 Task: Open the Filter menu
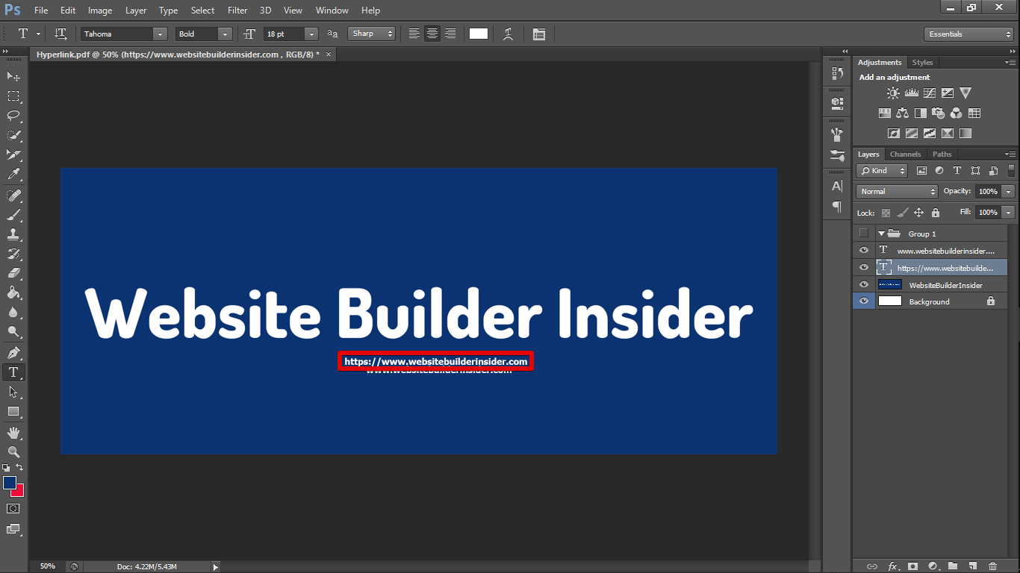point(237,10)
